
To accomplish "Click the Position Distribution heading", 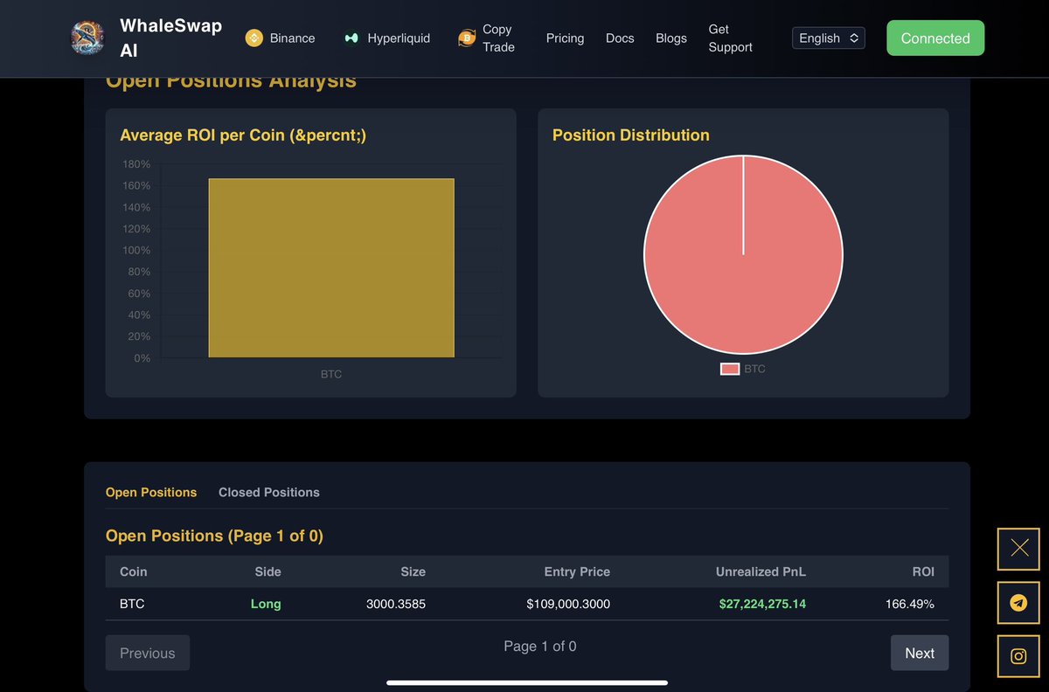I will point(631,135).
